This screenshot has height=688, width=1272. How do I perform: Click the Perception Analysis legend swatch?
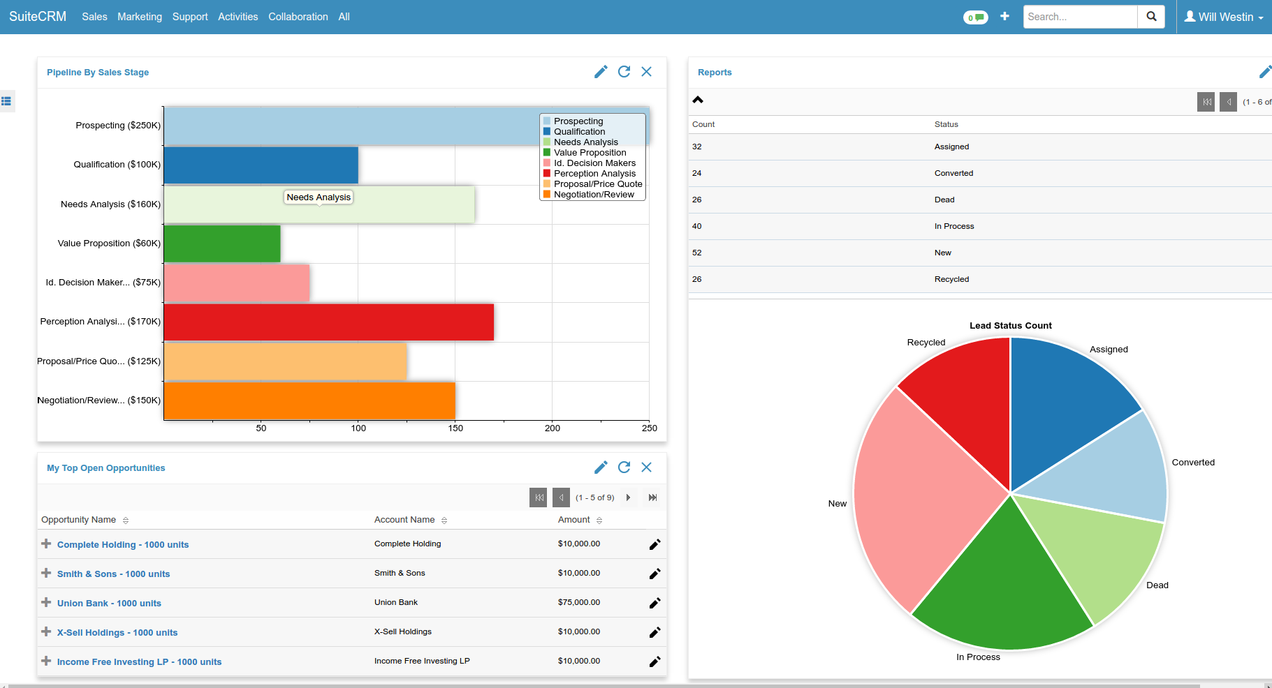tap(547, 174)
